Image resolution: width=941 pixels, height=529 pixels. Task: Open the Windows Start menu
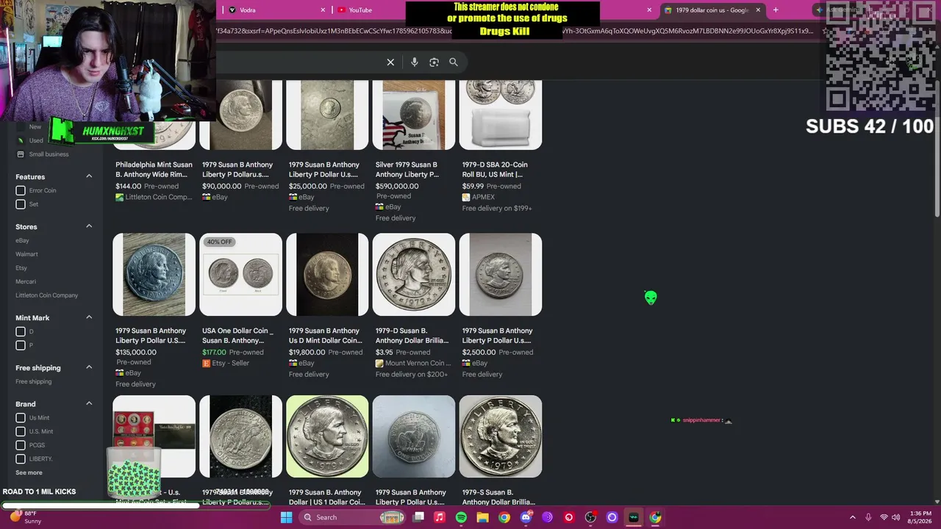[x=286, y=517]
